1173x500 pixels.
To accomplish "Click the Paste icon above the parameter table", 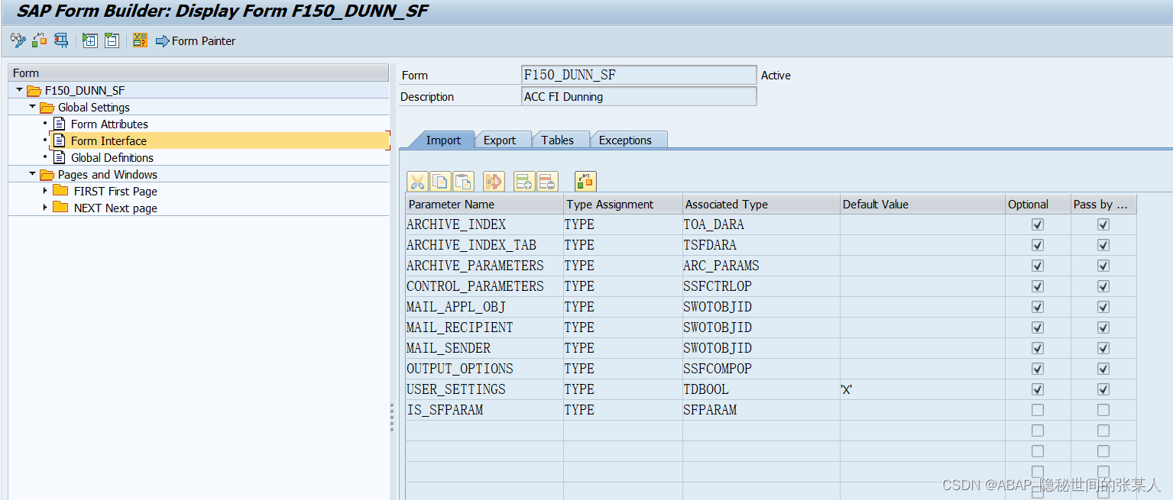I will coord(463,182).
